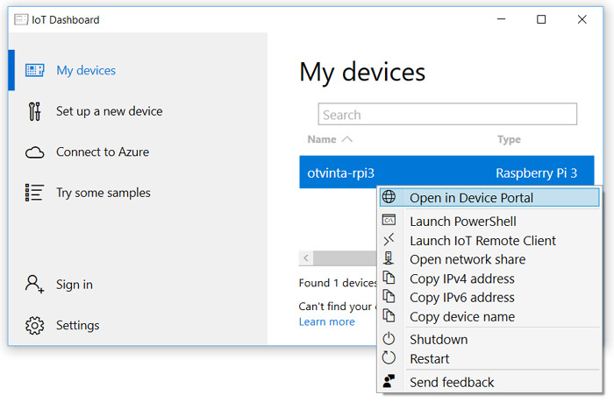The image size is (614, 402).
Task: Go to Set up a new device
Action: (110, 111)
